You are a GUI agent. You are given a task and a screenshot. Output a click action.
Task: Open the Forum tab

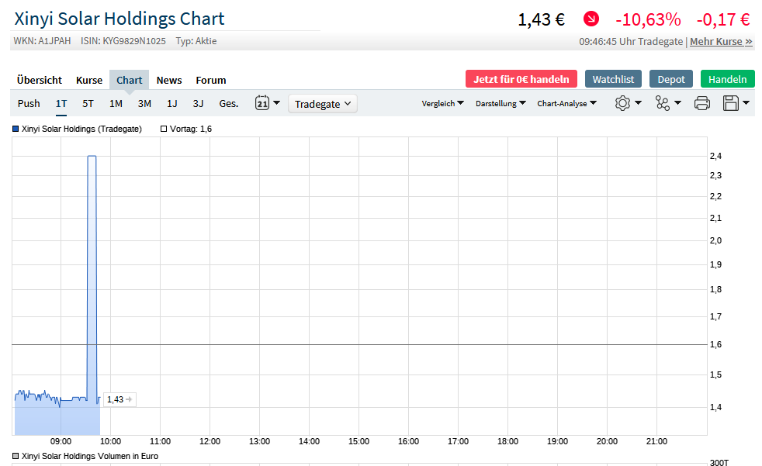point(210,80)
